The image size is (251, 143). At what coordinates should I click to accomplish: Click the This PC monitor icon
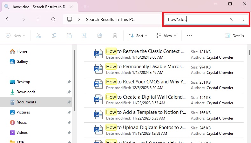70,19
